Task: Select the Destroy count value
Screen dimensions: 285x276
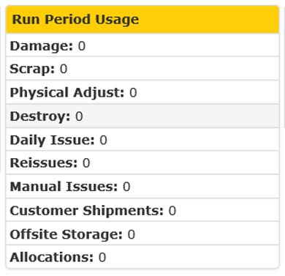Action: pyautogui.click(x=79, y=116)
